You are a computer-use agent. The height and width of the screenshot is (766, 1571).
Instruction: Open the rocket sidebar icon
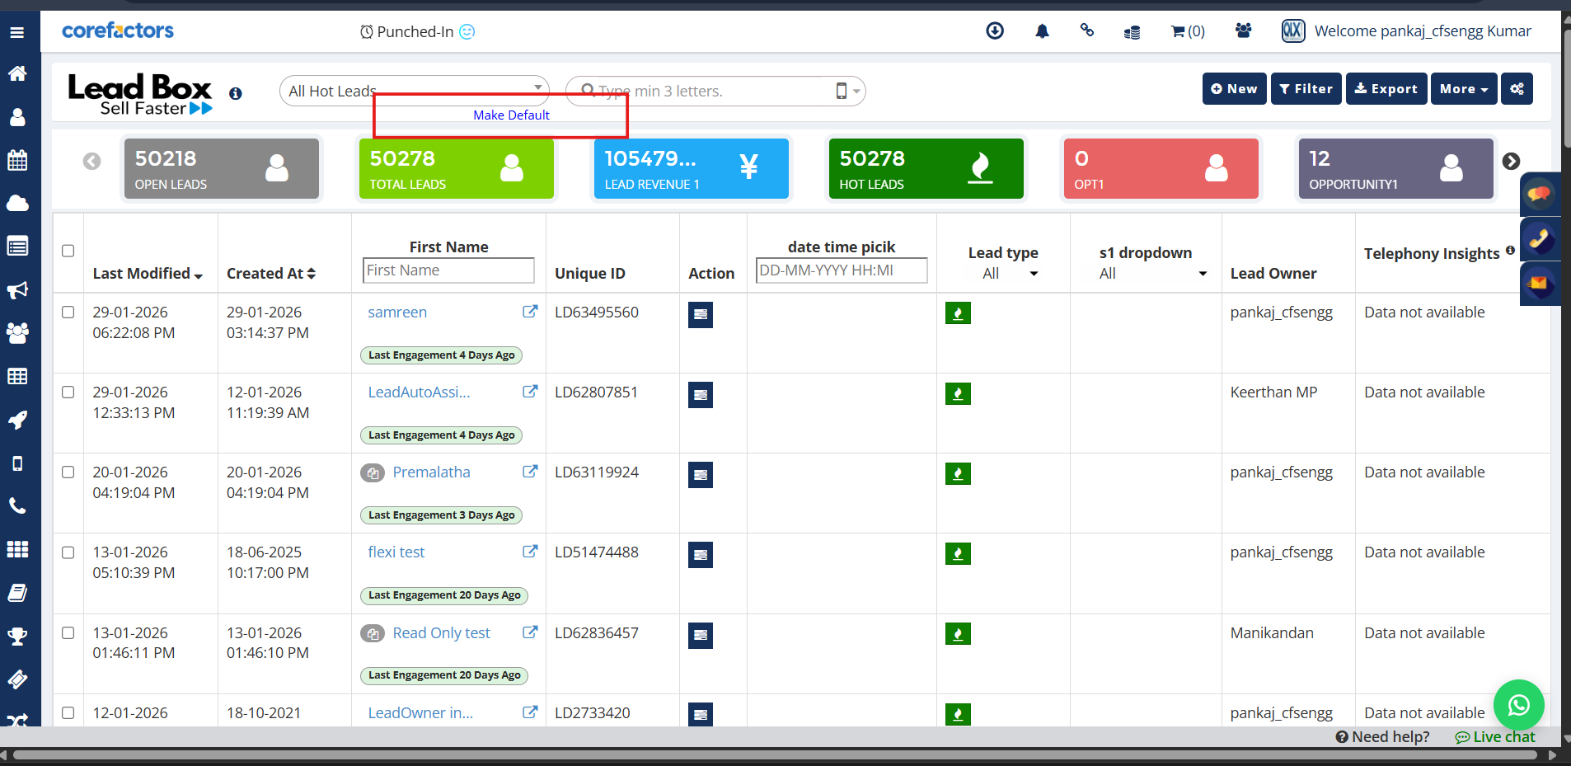tap(17, 420)
